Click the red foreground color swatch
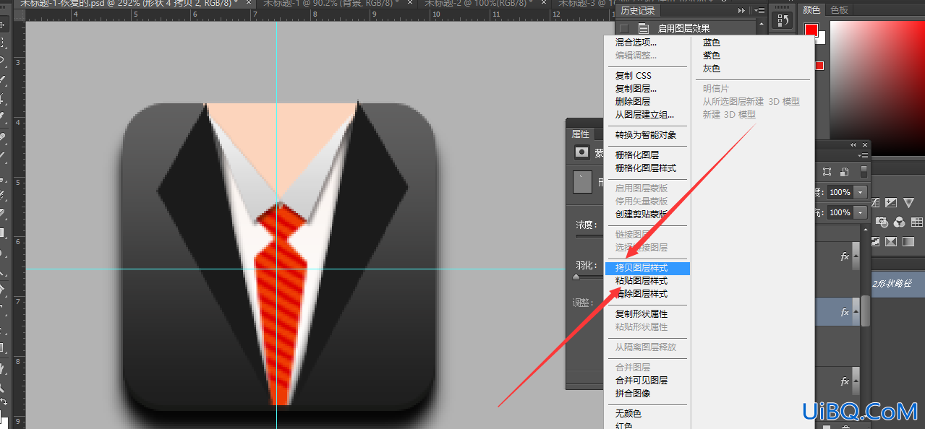 coord(811,30)
